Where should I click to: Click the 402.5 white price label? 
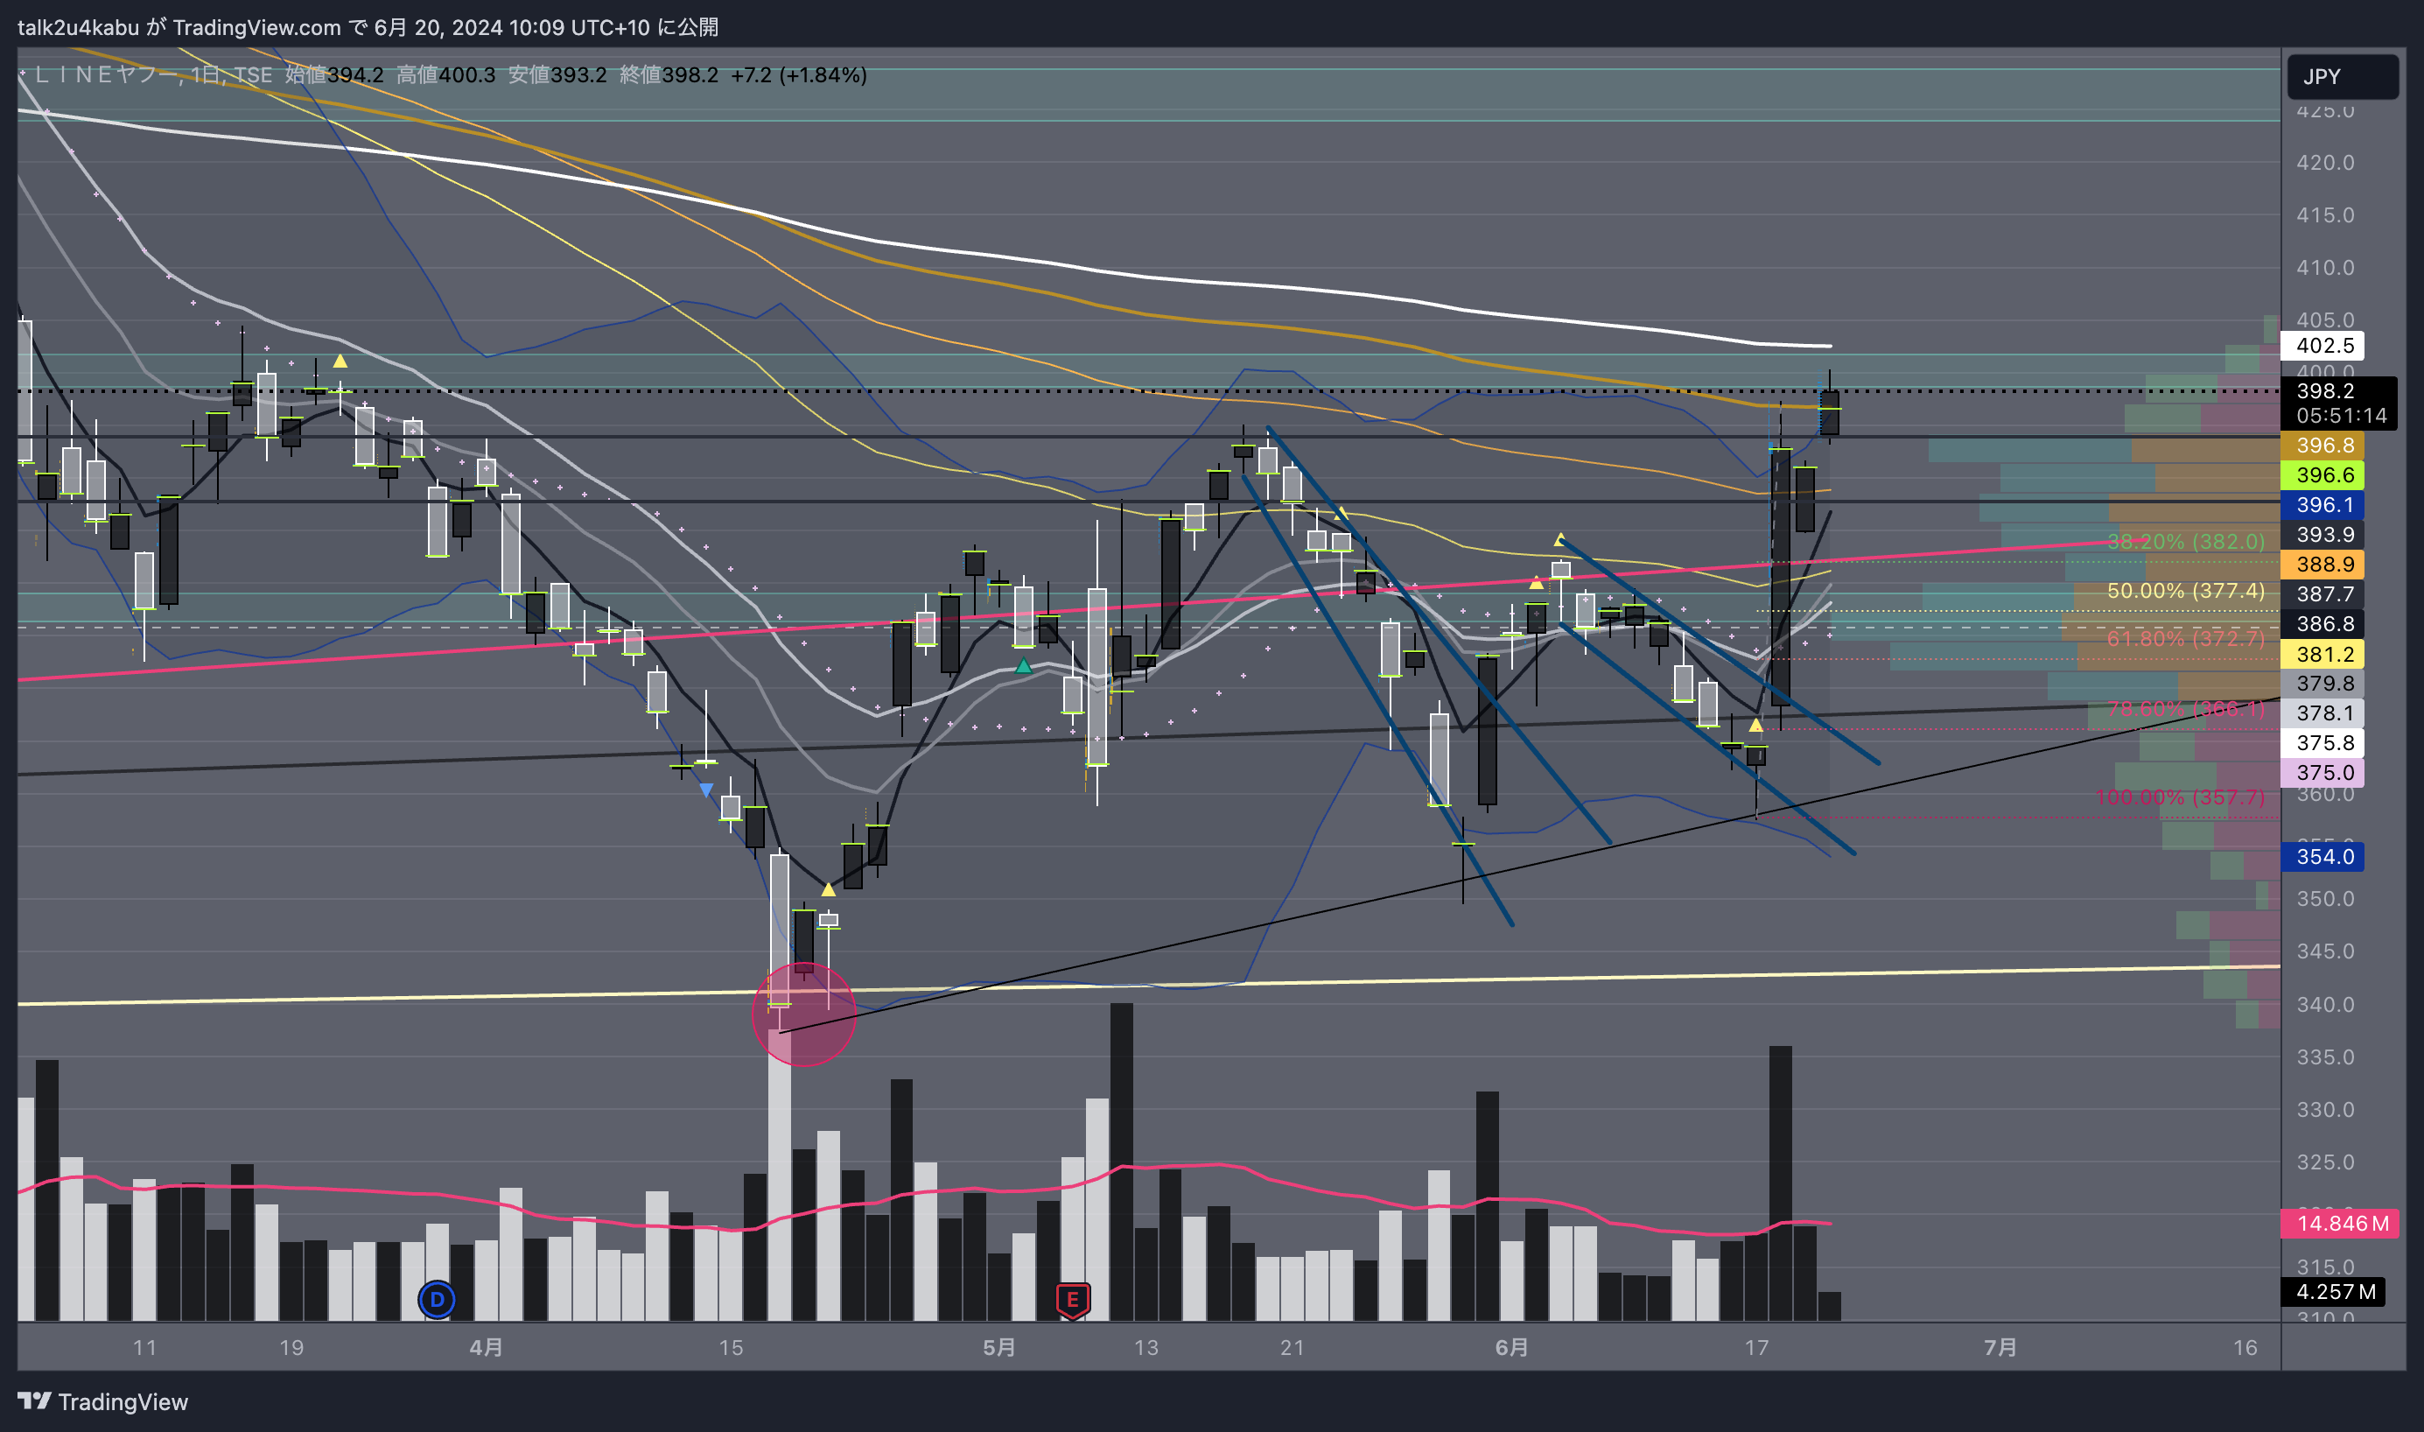[2324, 346]
